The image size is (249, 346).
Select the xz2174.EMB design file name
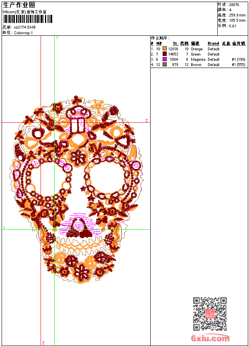point(24,27)
